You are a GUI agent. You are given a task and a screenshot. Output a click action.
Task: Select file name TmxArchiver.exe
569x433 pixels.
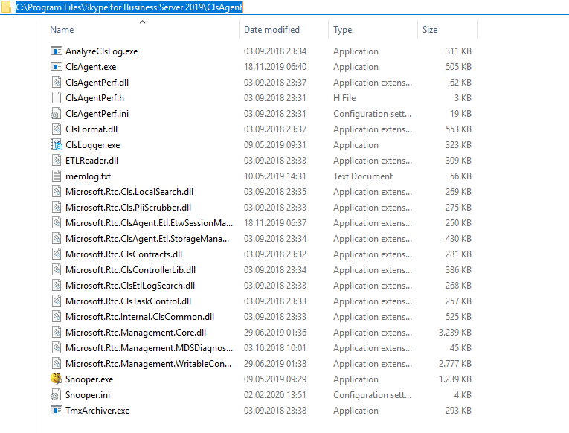97,410
